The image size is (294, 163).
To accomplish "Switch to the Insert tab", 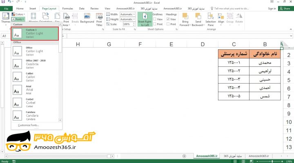I will [x=33, y=9].
